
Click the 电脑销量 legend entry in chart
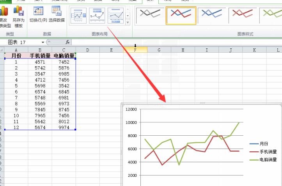click(263, 159)
